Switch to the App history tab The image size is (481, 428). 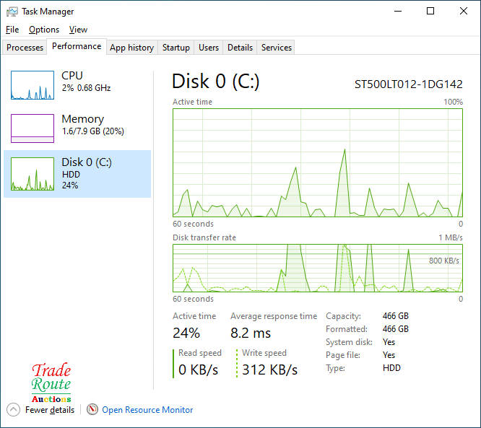point(131,48)
